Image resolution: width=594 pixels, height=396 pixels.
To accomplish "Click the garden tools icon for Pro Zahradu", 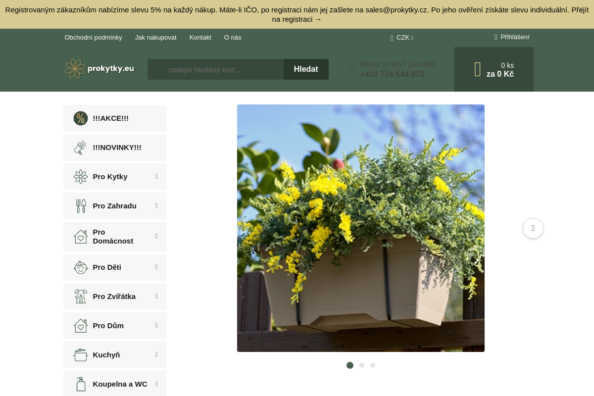I will (81, 206).
